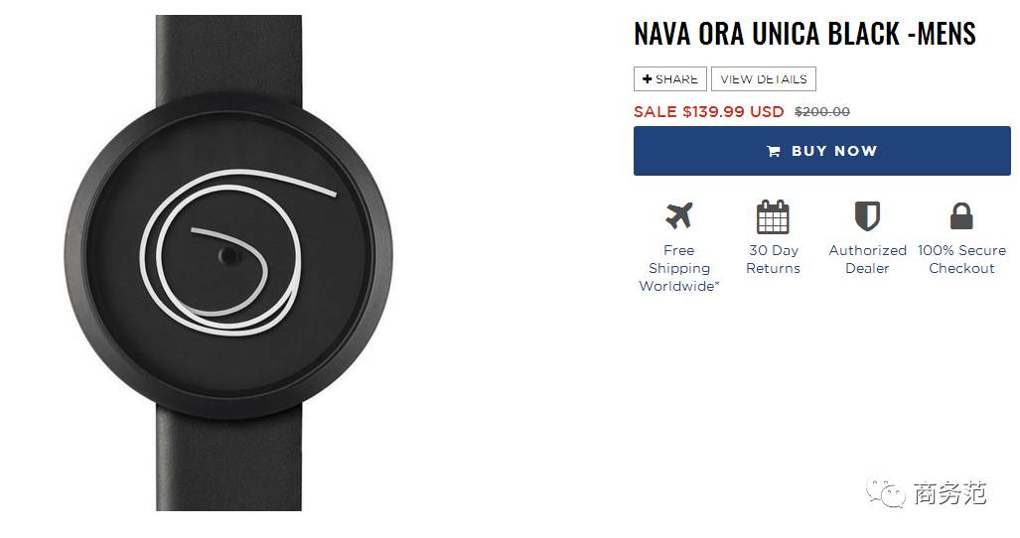Click the 100% Secure Checkout label
This screenshot has width=1020, height=538.
(961, 259)
